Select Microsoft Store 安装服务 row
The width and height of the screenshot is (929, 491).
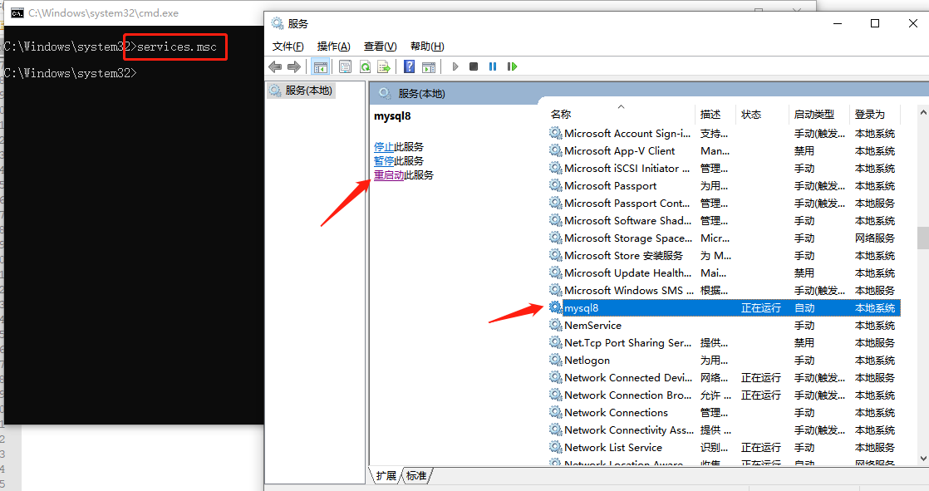tap(724, 255)
